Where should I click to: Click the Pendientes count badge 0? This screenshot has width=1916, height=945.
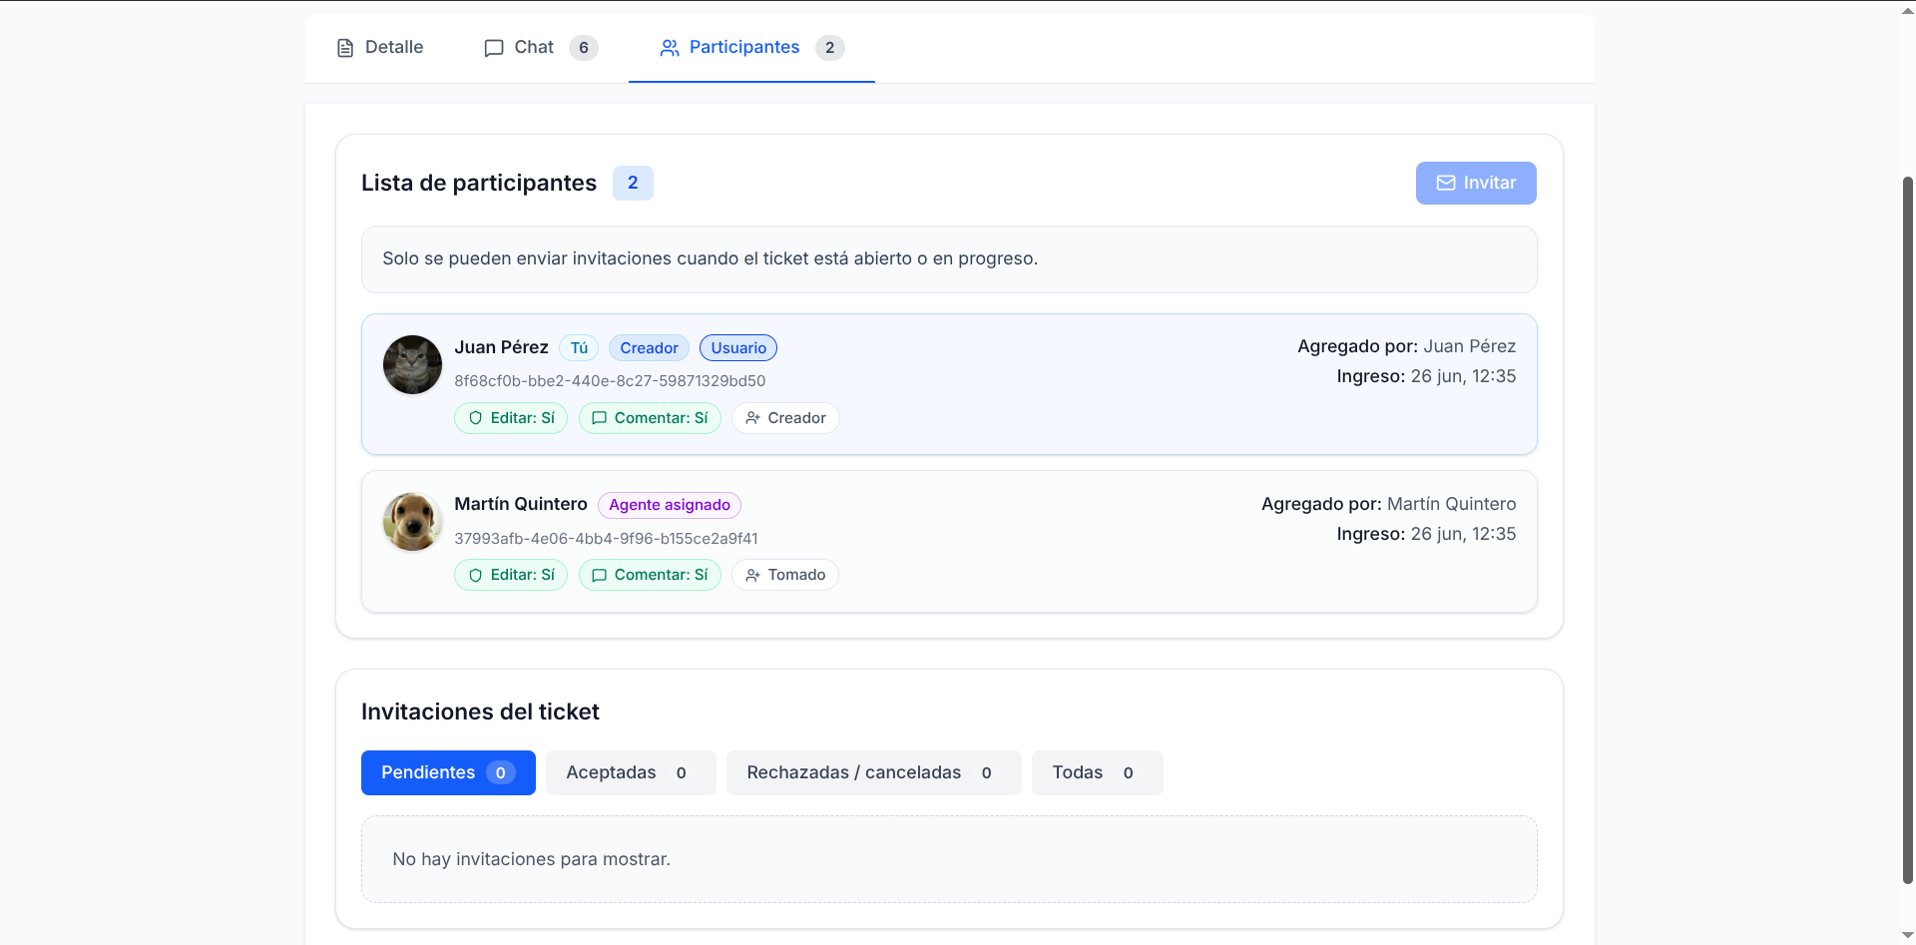point(501,772)
